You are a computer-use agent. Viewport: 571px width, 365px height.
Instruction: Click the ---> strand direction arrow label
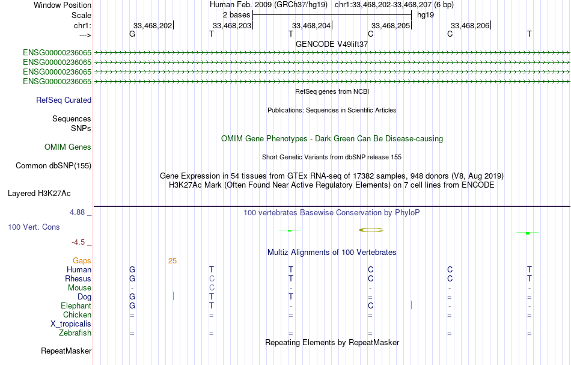click(85, 35)
